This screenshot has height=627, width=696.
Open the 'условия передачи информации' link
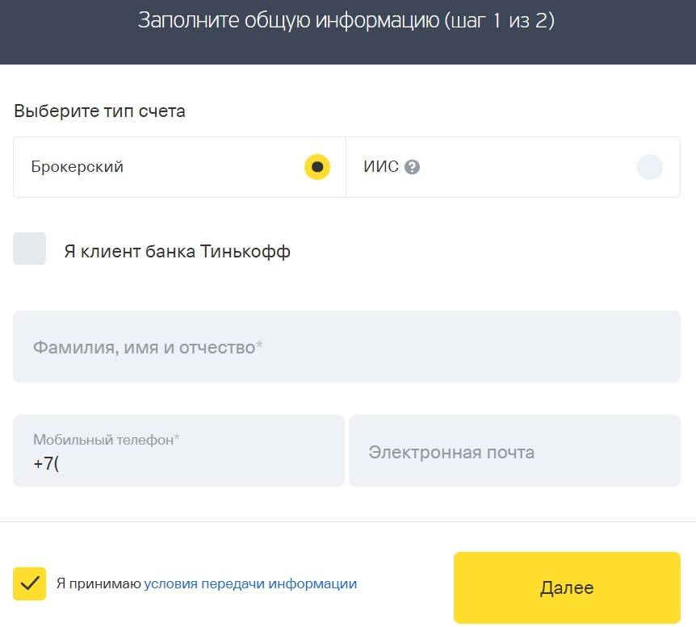[250, 584]
